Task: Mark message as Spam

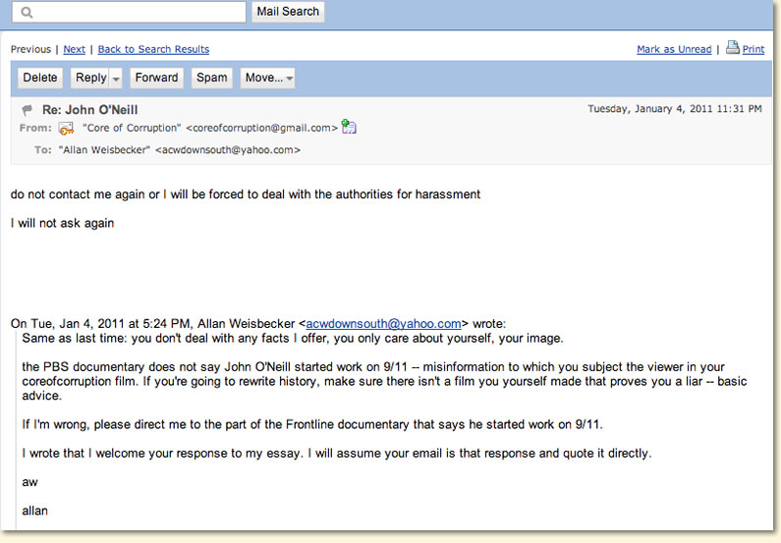Action: click(x=211, y=79)
